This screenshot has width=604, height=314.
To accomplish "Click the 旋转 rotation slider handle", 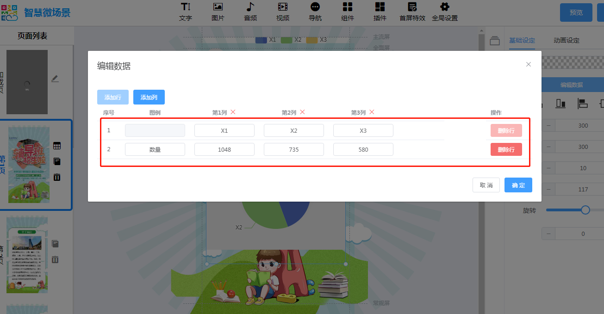I will coord(585,210).
